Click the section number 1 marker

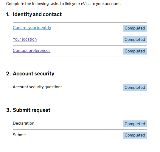coord(8,14)
